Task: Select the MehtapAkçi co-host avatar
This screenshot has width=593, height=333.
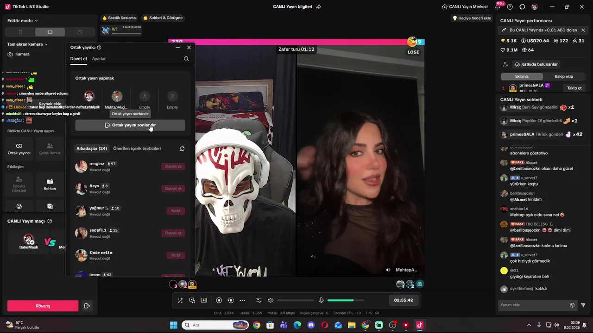Action: pyautogui.click(x=117, y=96)
